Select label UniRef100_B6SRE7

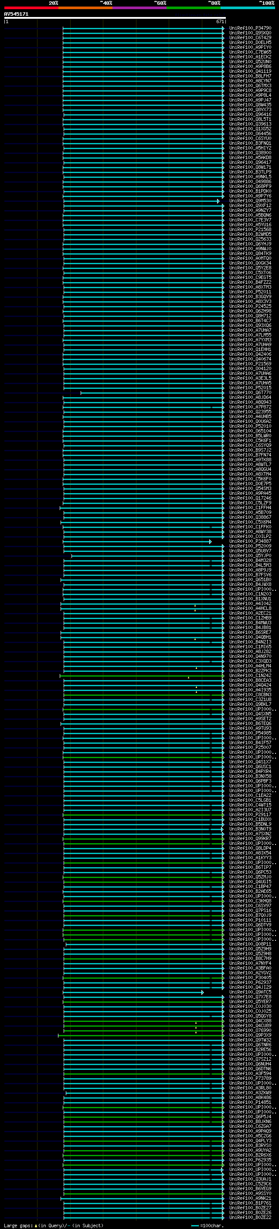250,632
